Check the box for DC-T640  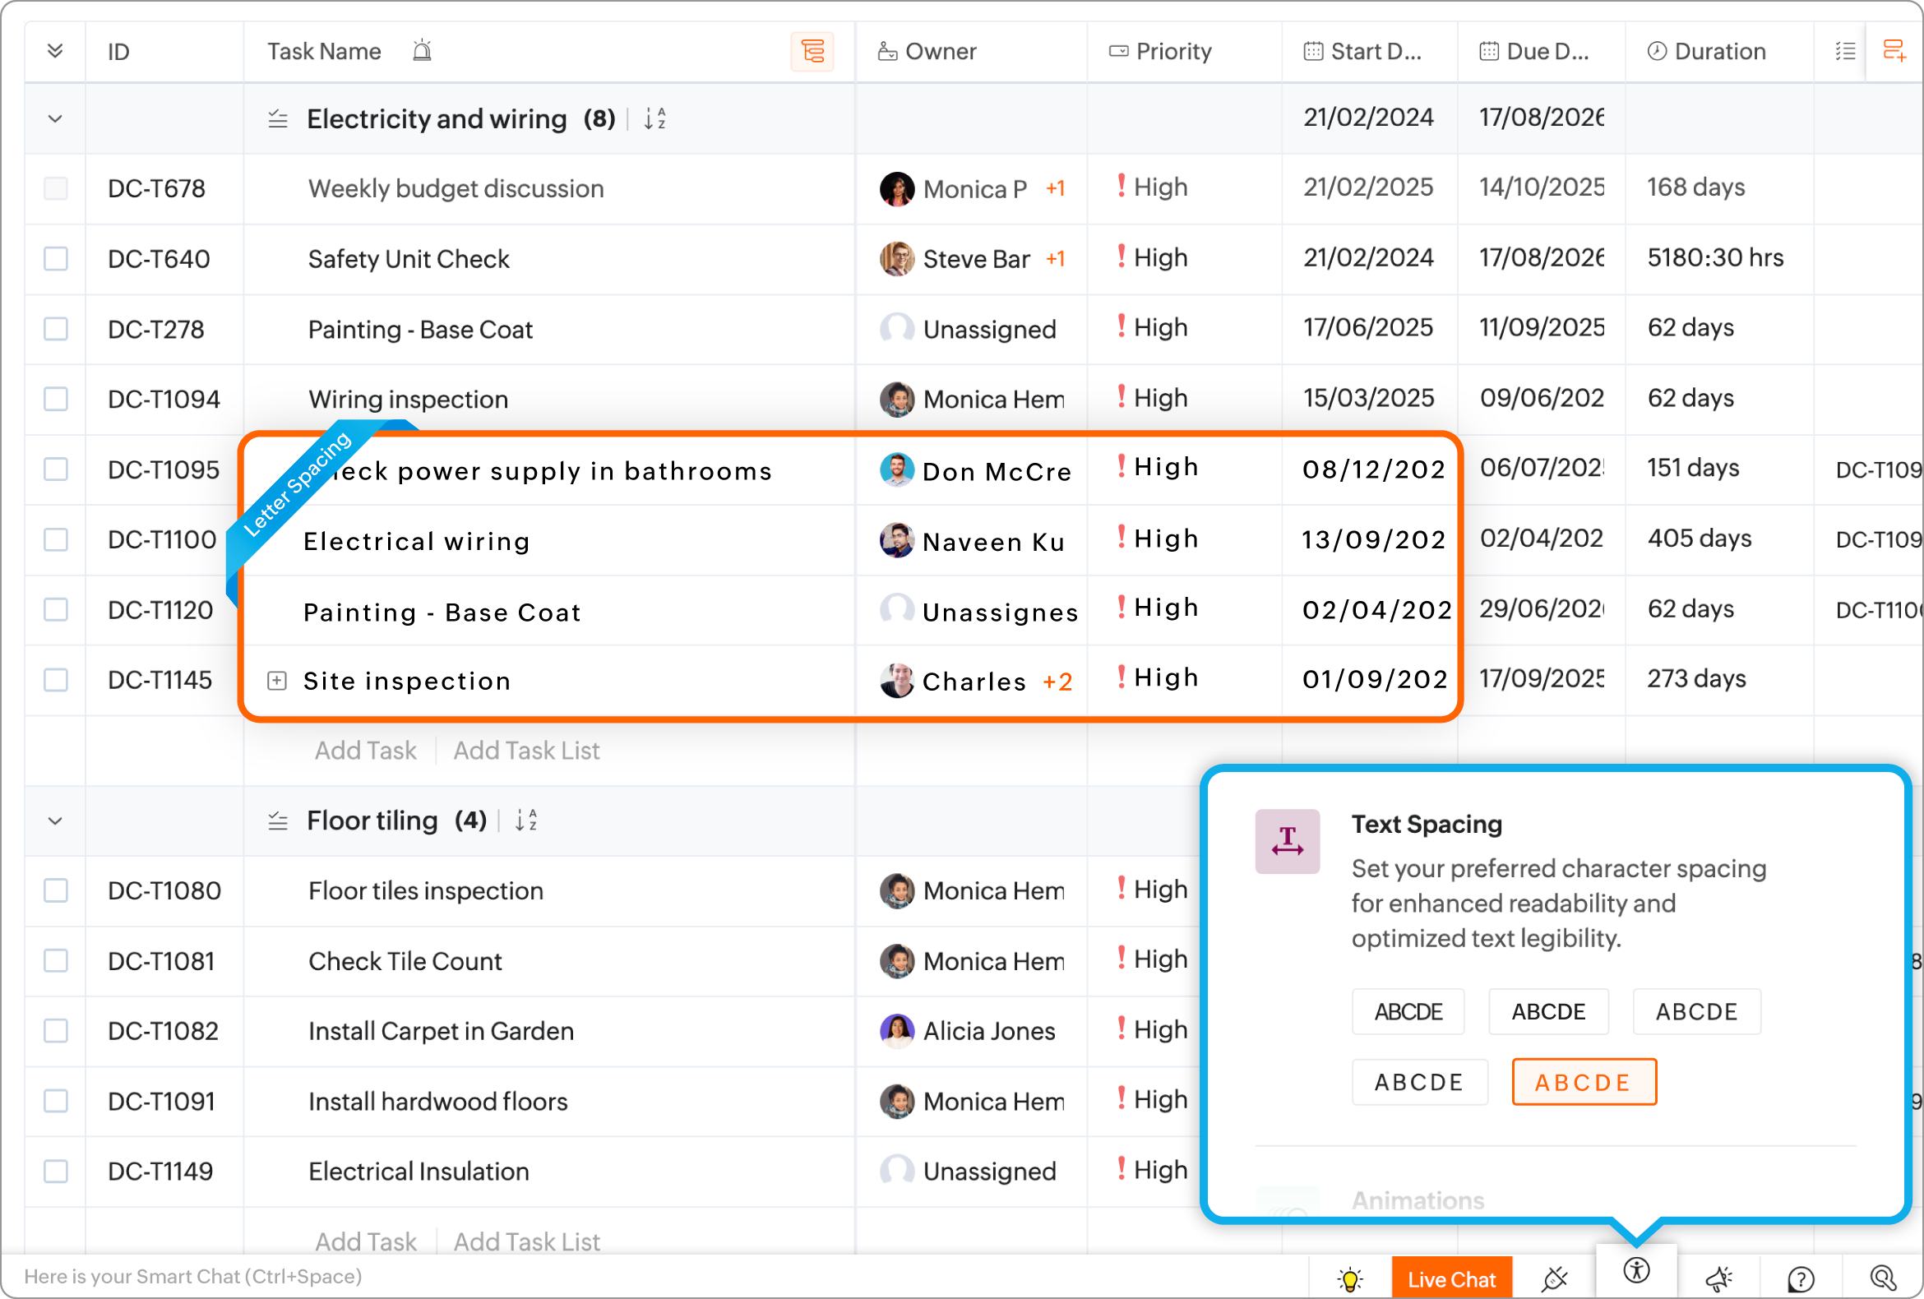[55, 259]
